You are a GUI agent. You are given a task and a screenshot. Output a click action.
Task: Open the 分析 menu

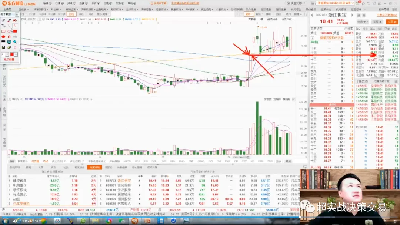tap(96, 3)
